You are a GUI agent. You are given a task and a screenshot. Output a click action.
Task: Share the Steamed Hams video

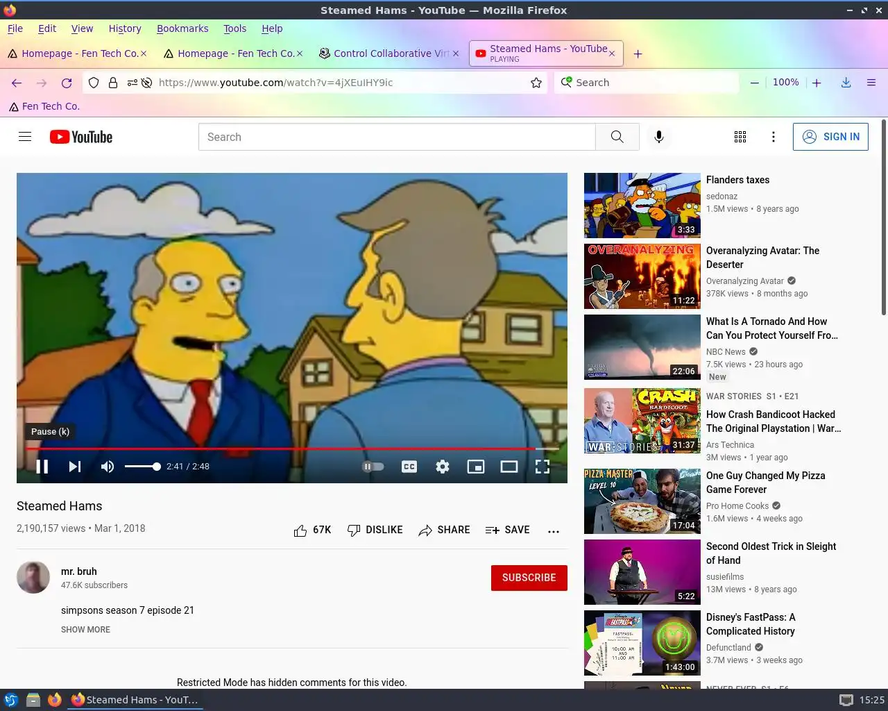point(444,530)
